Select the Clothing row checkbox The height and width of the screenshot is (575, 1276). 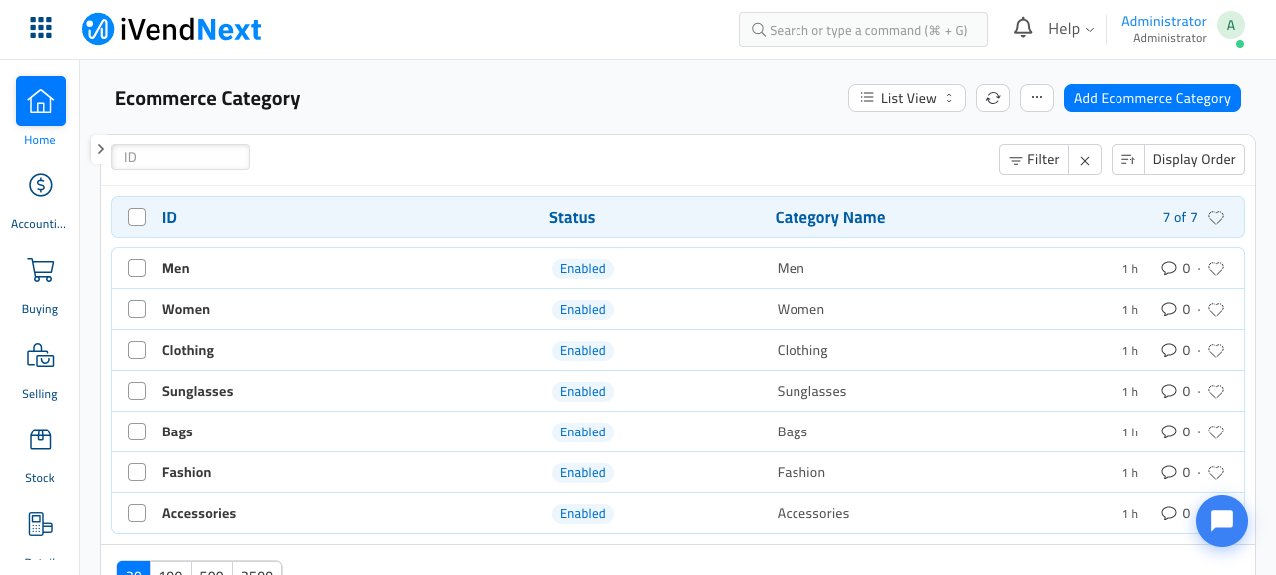coord(137,350)
